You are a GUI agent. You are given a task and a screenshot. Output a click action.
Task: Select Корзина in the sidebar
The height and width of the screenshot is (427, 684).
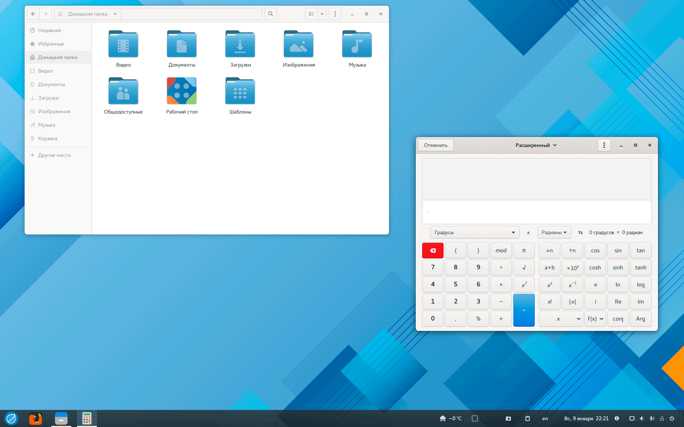click(x=48, y=138)
